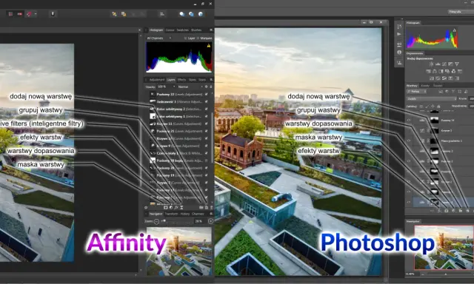Click Affinity Navigator's zoom in plus button
The height and width of the screenshot is (284, 474).
point(210,221)
